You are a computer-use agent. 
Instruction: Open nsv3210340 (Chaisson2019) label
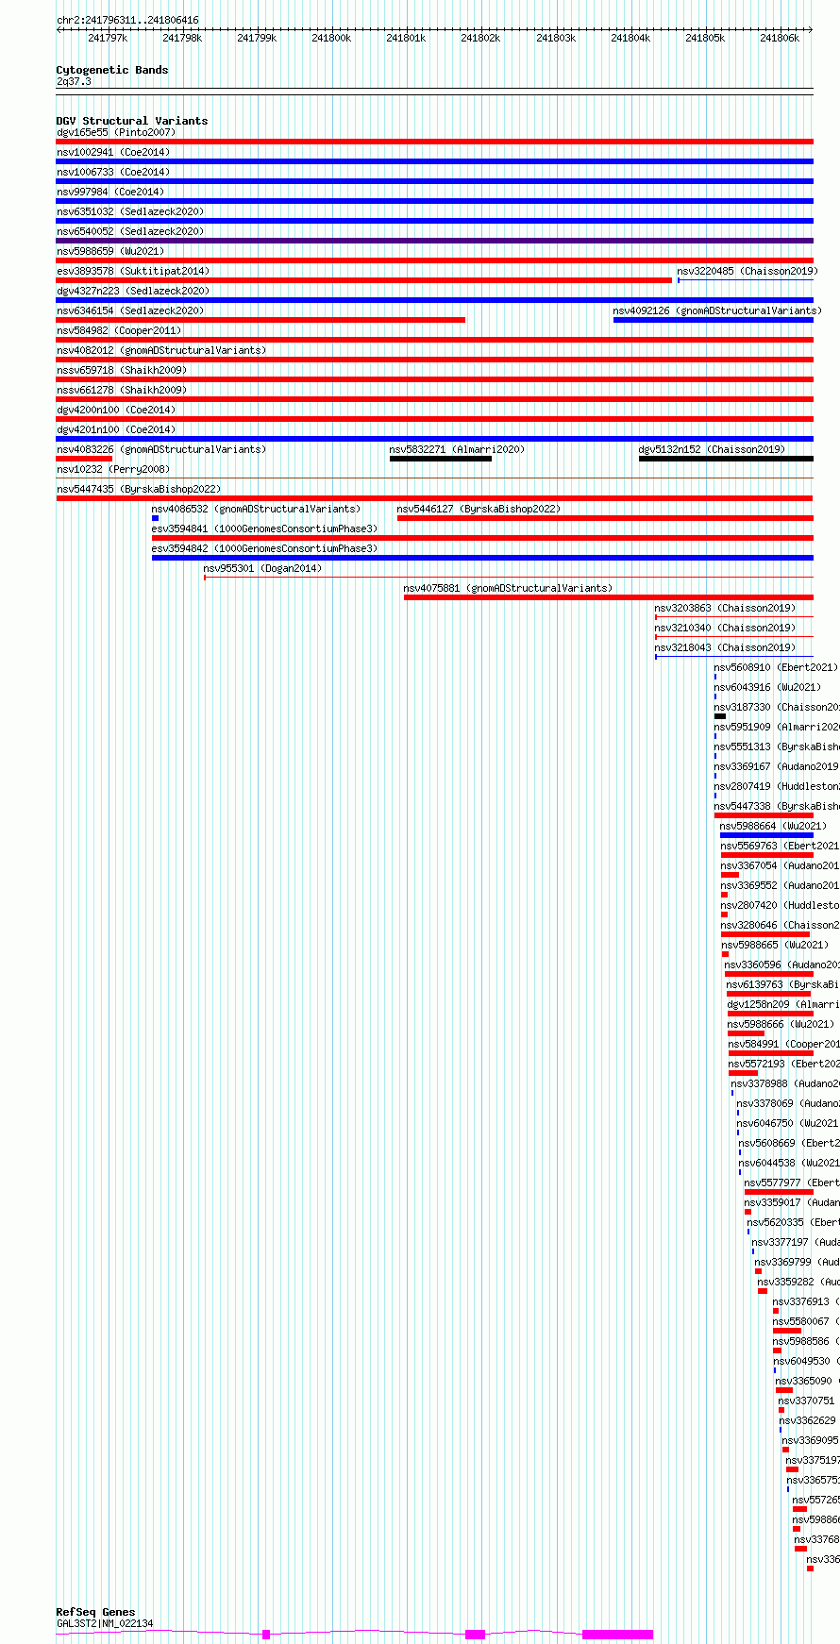[725, 629]
